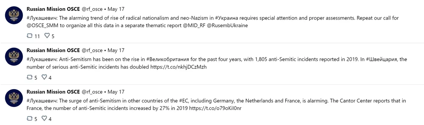Open the third tweet's profile avatar
This screenshot has height=125, width=424.
point(14,98)
